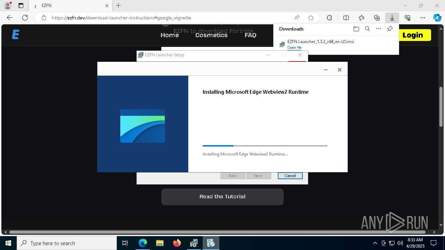Show hidden system tray icons
The image size is (445, 250).
(375, 243)
